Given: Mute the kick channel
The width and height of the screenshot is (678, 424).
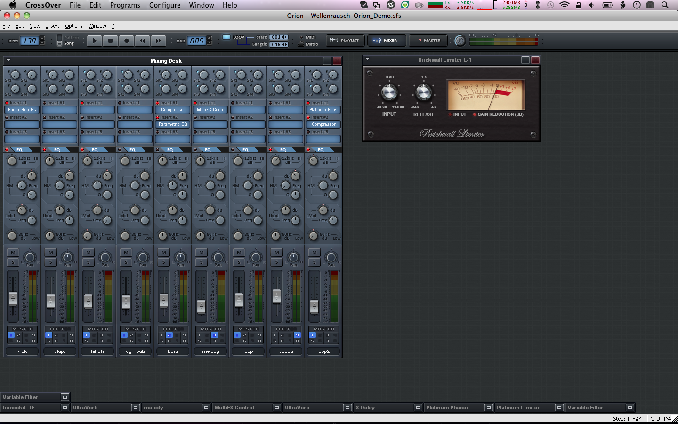Looking at the screenshot, I should 13,253.
